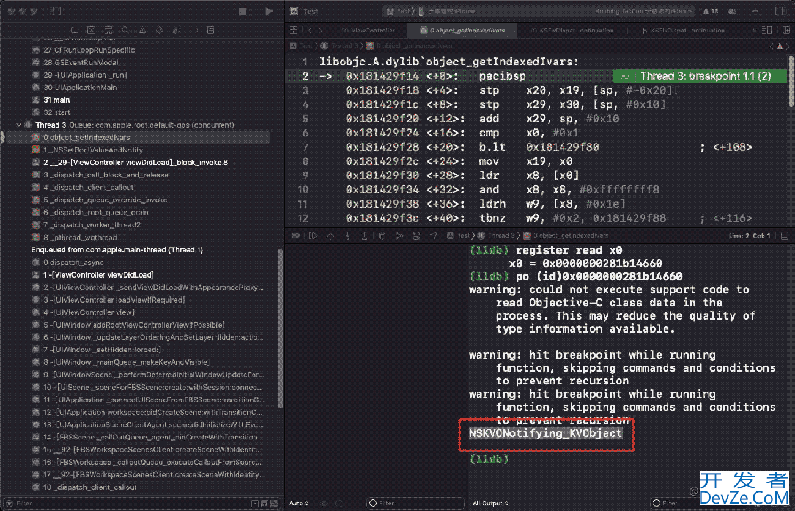The height and width of the screenshot is (511, 795).
Task: Open the Breakpoint navigator icon
Action: tap(193, 30)
